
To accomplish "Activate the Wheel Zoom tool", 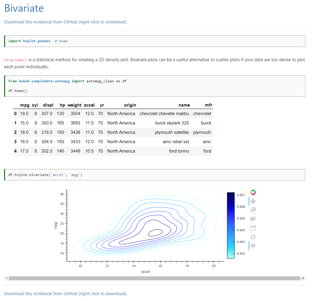I will (253, 218).
